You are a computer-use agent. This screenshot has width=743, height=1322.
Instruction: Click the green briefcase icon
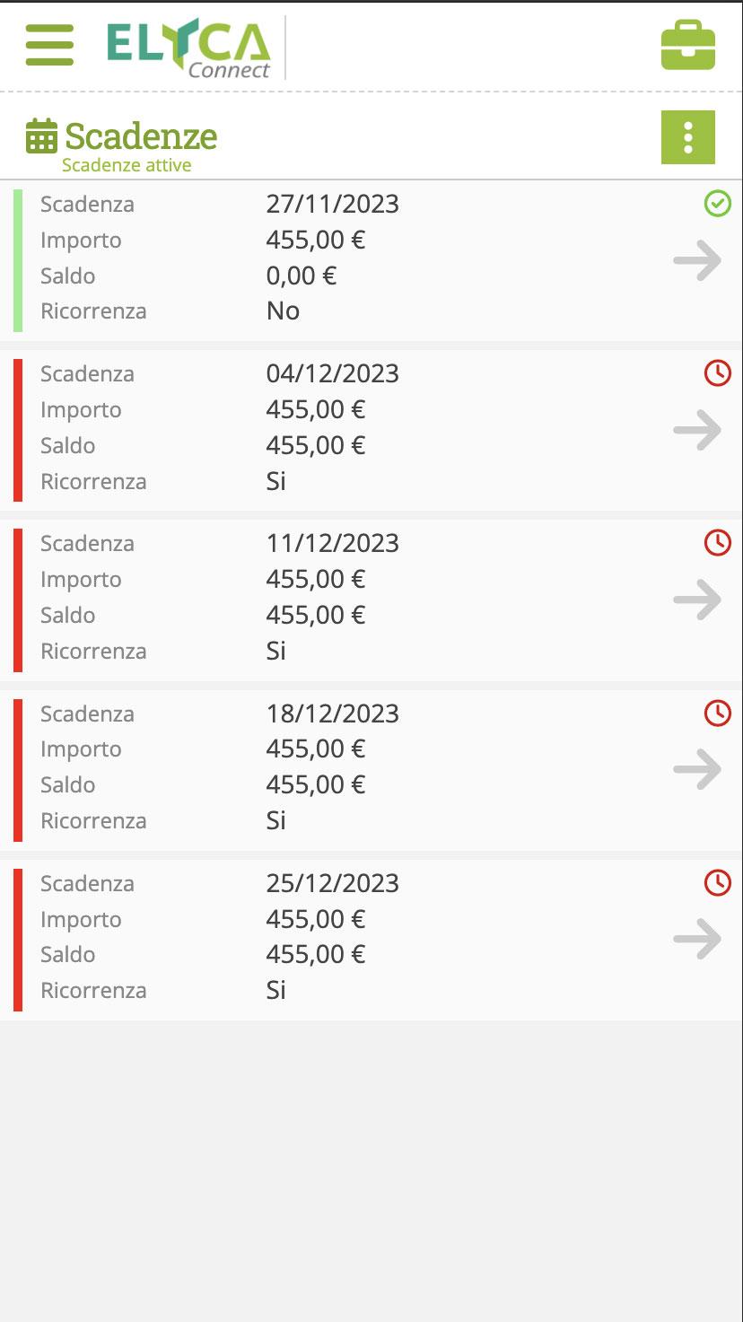pos(687,46)
